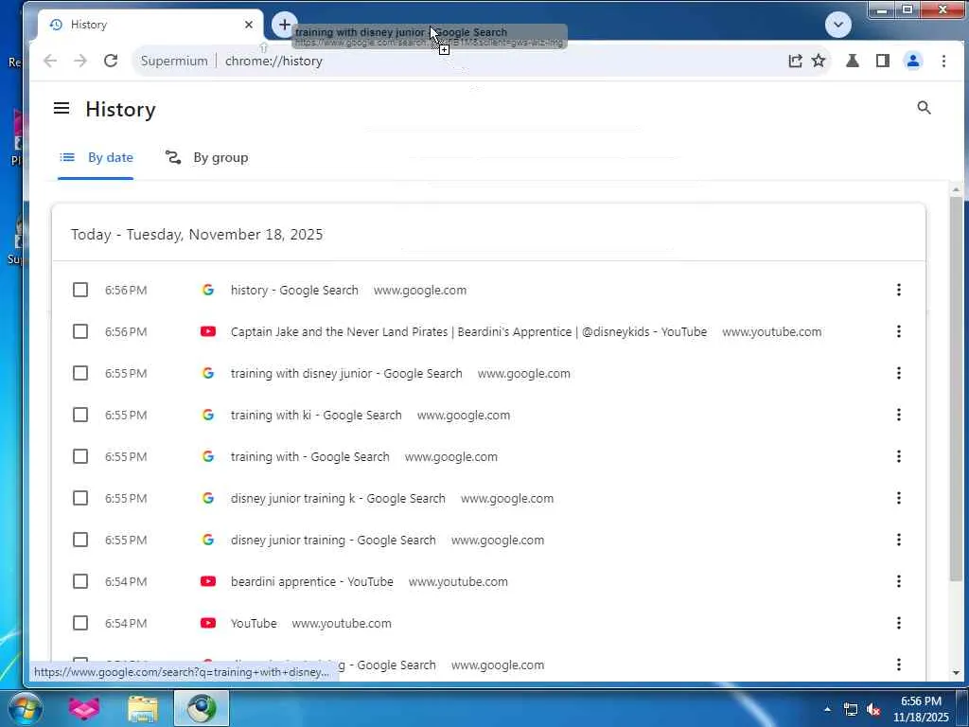Open more actions for disney junior training k
This screenshot has height=727, width=969.
click(x=899, y=498)
